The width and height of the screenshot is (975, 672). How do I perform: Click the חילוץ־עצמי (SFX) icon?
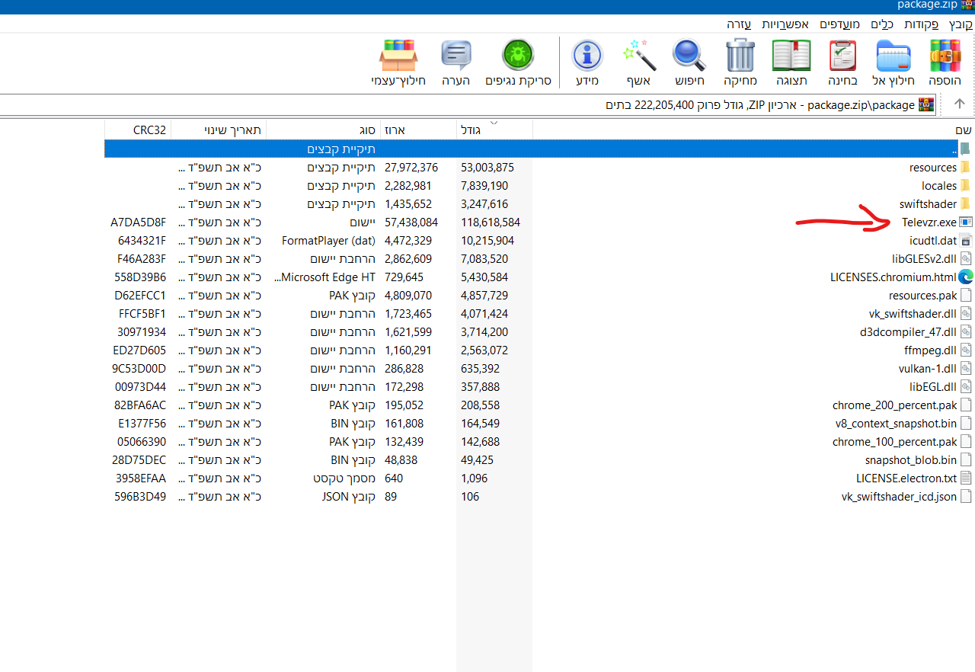398,56
